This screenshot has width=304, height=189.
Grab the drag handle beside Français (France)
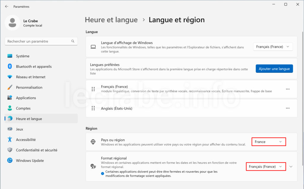[x=93, y=89]
